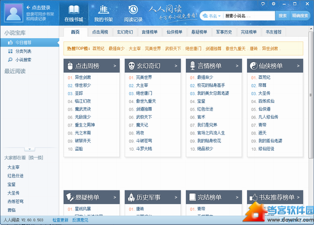This screenshot has width=314, height=225.
Task: Switch to the 首页 tab
Action: pos(75,32)
